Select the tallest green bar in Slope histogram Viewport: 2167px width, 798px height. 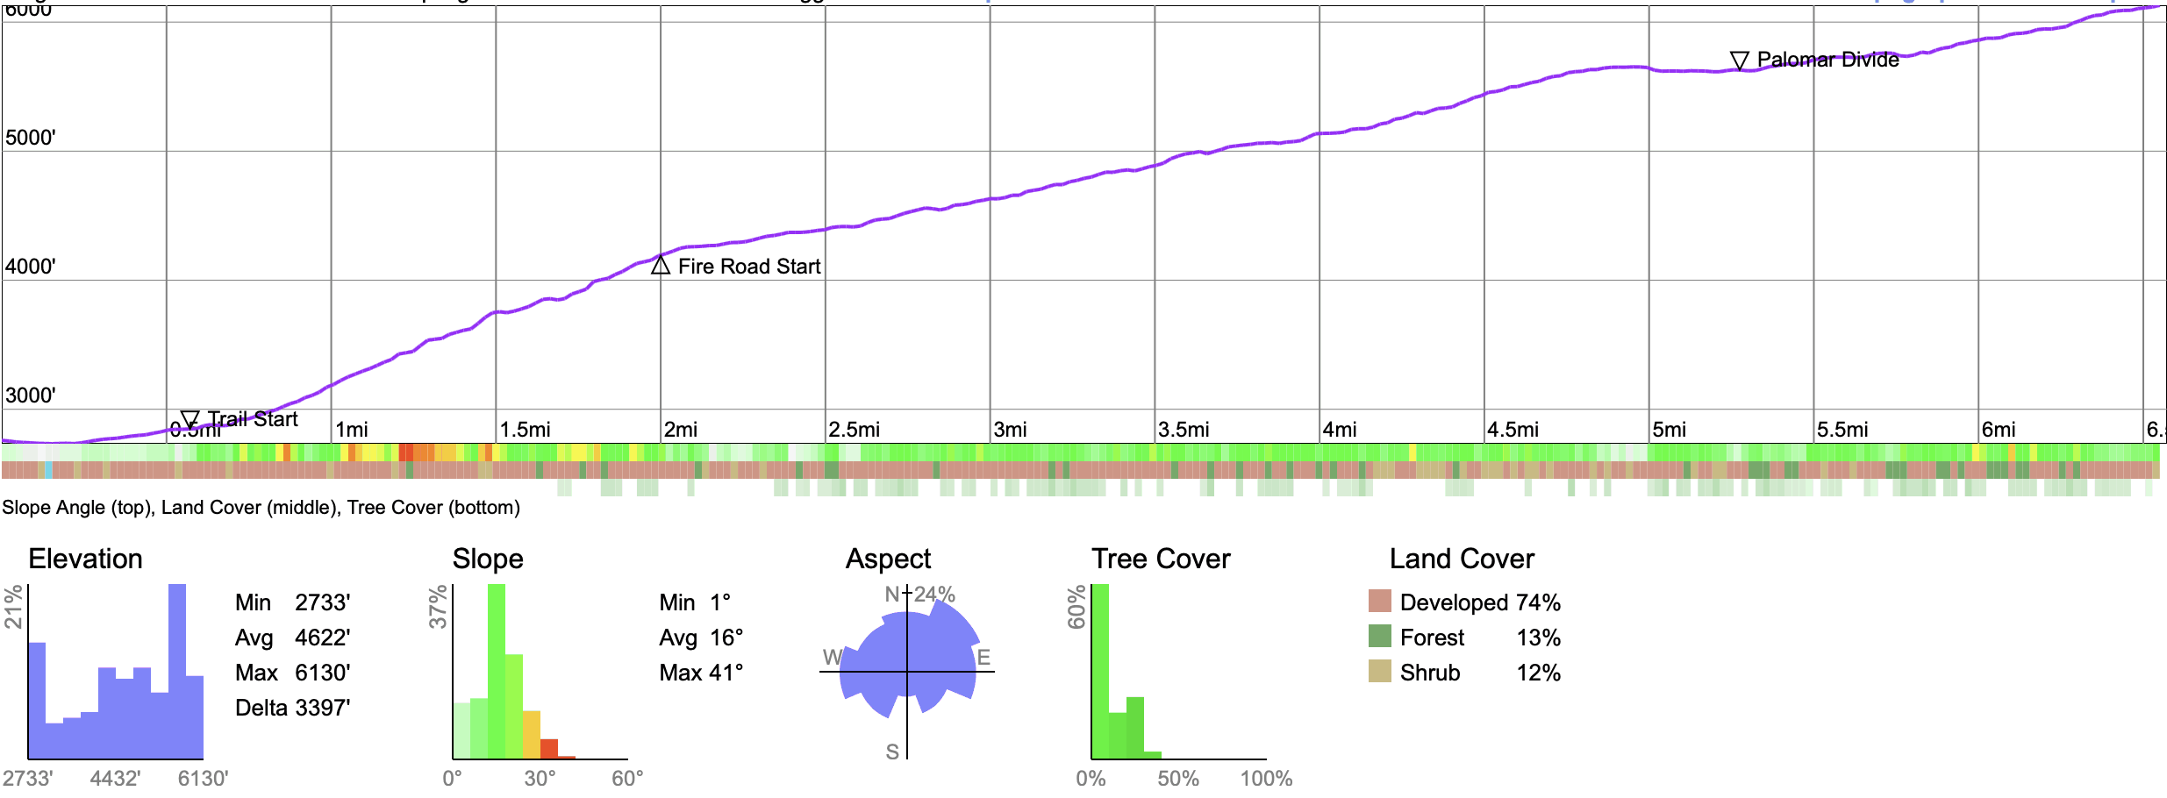click(497, 671)
